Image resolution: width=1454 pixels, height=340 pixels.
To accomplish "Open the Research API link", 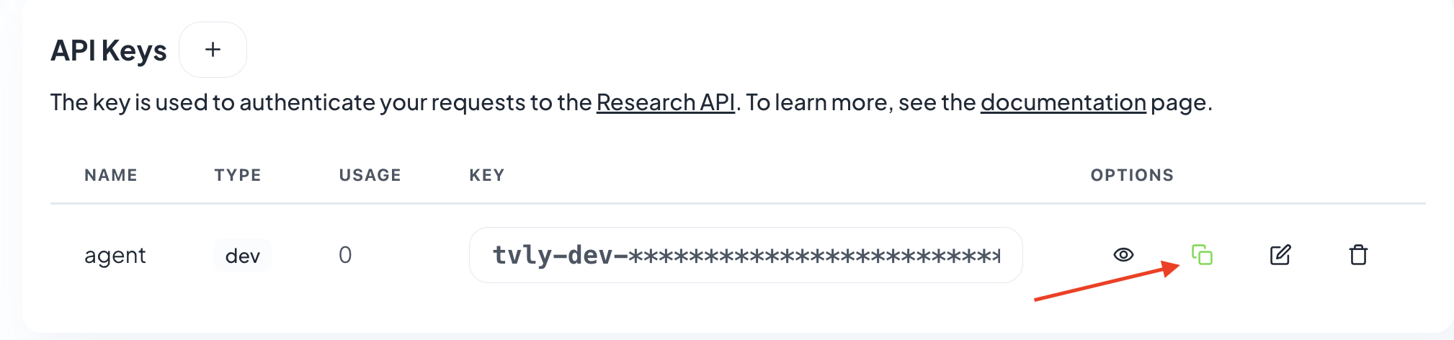I will pos(665,103).
